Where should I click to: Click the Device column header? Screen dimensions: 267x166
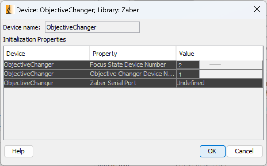coord(47,54)
